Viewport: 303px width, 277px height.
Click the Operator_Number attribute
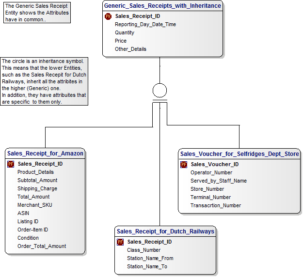pyautogui.click(x=211, y=172)
